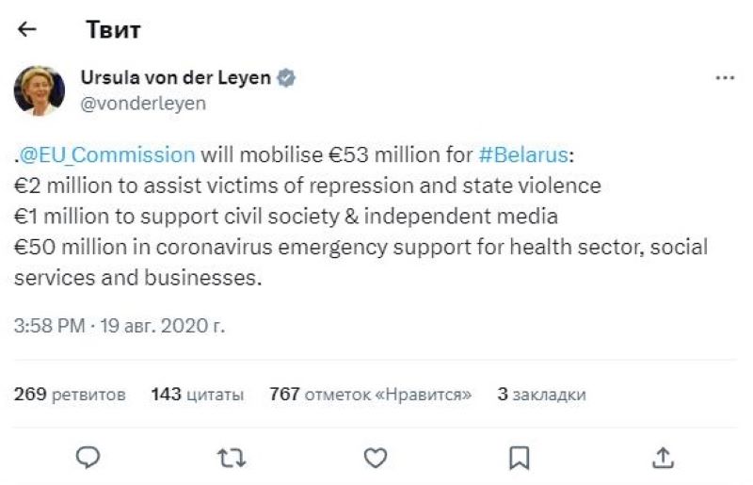Click the back arrow

[27, 30]
